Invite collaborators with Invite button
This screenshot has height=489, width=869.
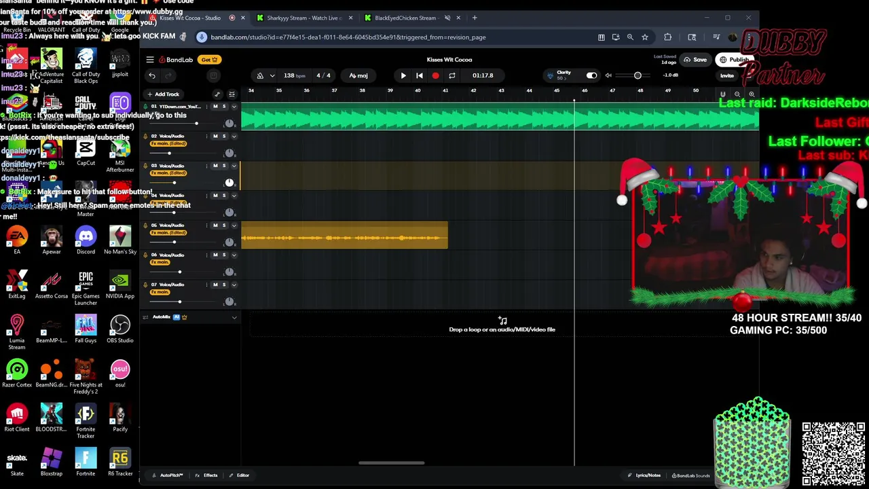(727, 75)
